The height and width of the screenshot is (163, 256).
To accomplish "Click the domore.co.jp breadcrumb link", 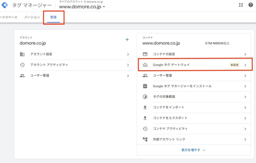I will pos(95,2).
